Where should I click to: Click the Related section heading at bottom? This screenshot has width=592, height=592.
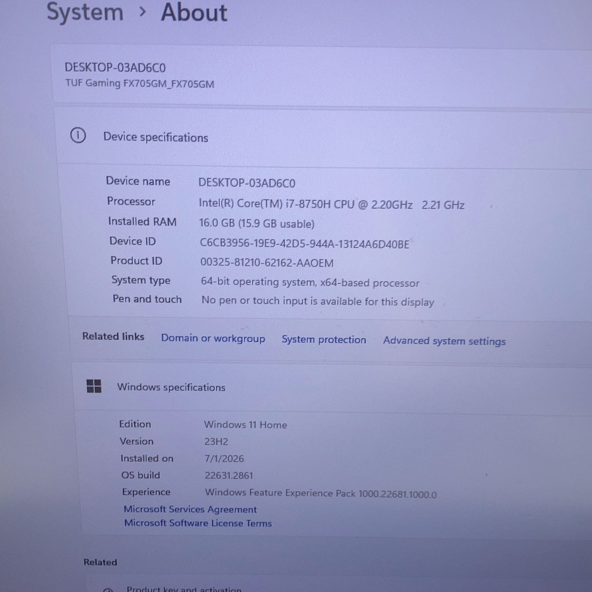tap(100, 562)
